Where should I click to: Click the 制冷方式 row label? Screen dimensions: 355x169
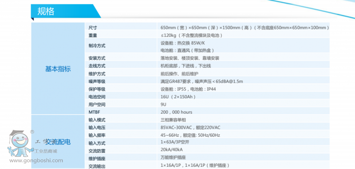(97, 46)
